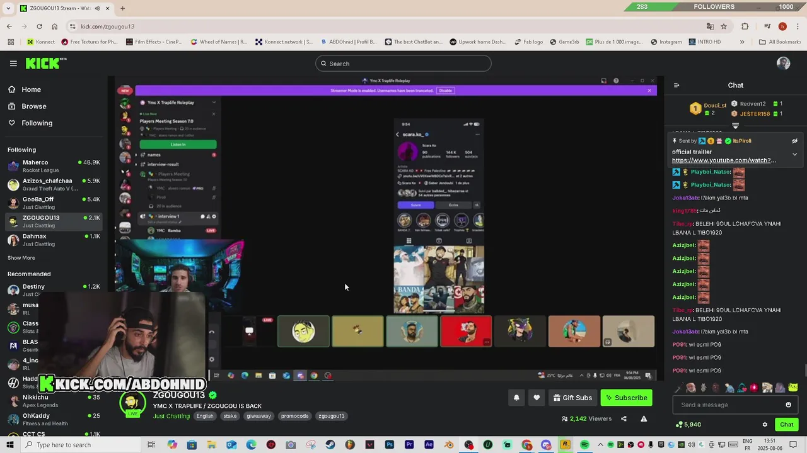Image resolution: width=807 pixels, height=453 pixels.
Task: Click the ZGOUGOU13 streamer avatar
Action: pos(132,403)
